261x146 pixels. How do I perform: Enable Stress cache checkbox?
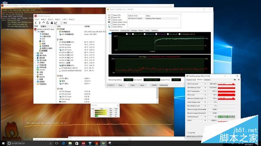click(x=112, y=20)
